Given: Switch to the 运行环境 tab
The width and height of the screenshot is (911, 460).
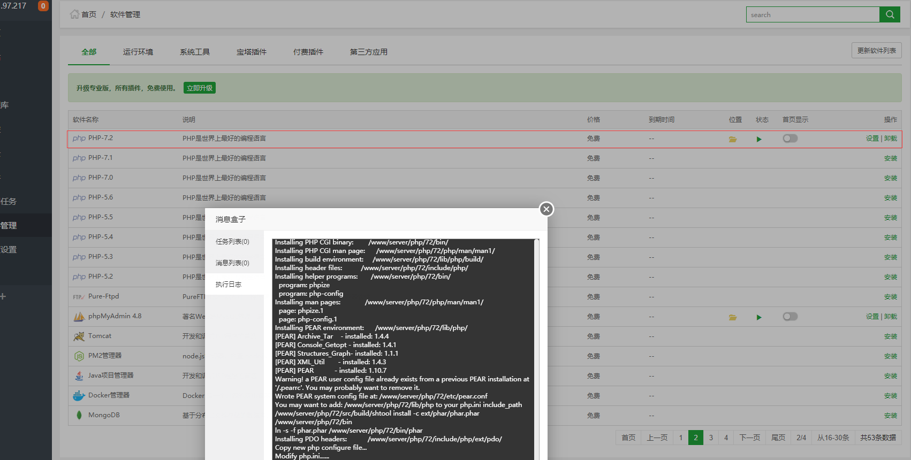Looking at the screenshot, I should tap(138, 52).
